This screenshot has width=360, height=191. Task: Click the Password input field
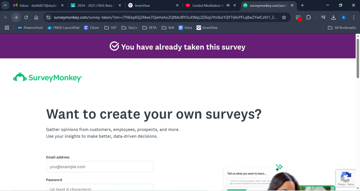click(100, 187)
